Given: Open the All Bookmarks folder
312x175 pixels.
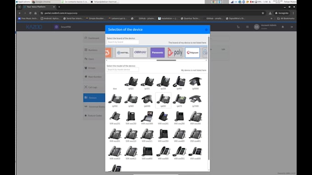Looking at the screenshot, I should click(x=286, y=18).
